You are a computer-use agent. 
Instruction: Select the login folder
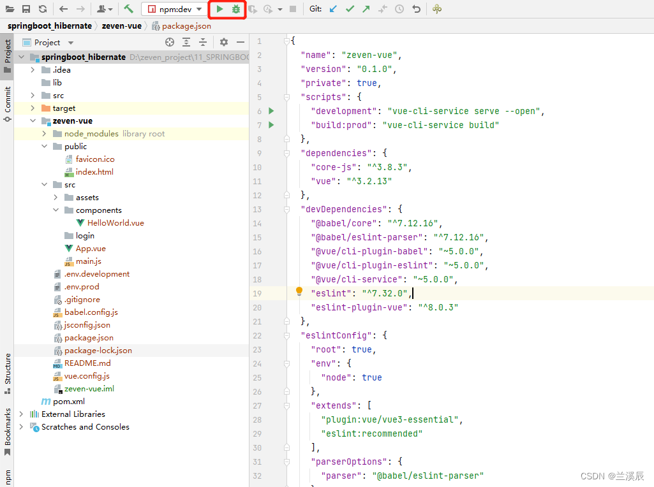(85, 236)
